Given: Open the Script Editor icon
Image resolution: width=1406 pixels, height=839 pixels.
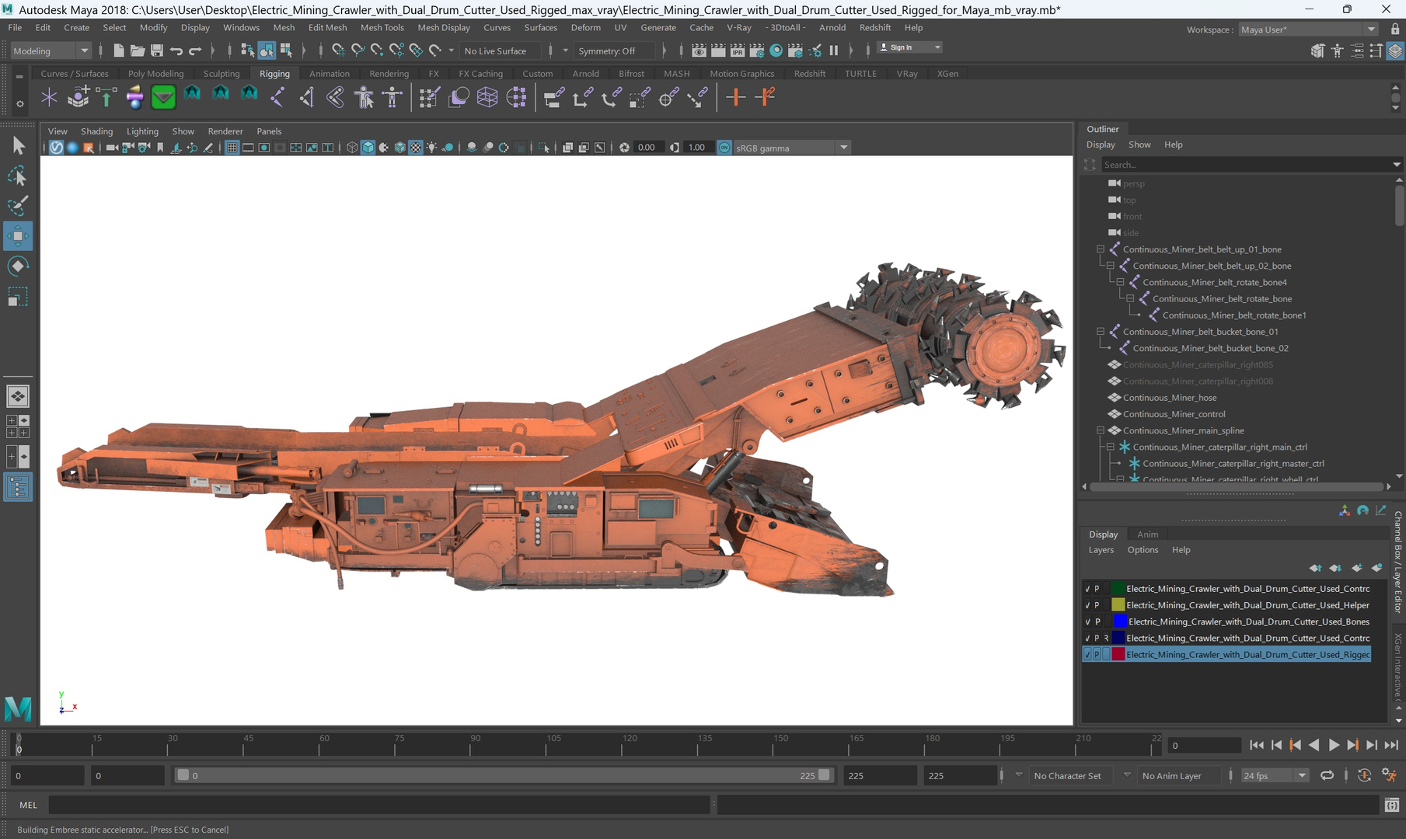Looking at the screenshot, I should click(x=1391, y=805).
